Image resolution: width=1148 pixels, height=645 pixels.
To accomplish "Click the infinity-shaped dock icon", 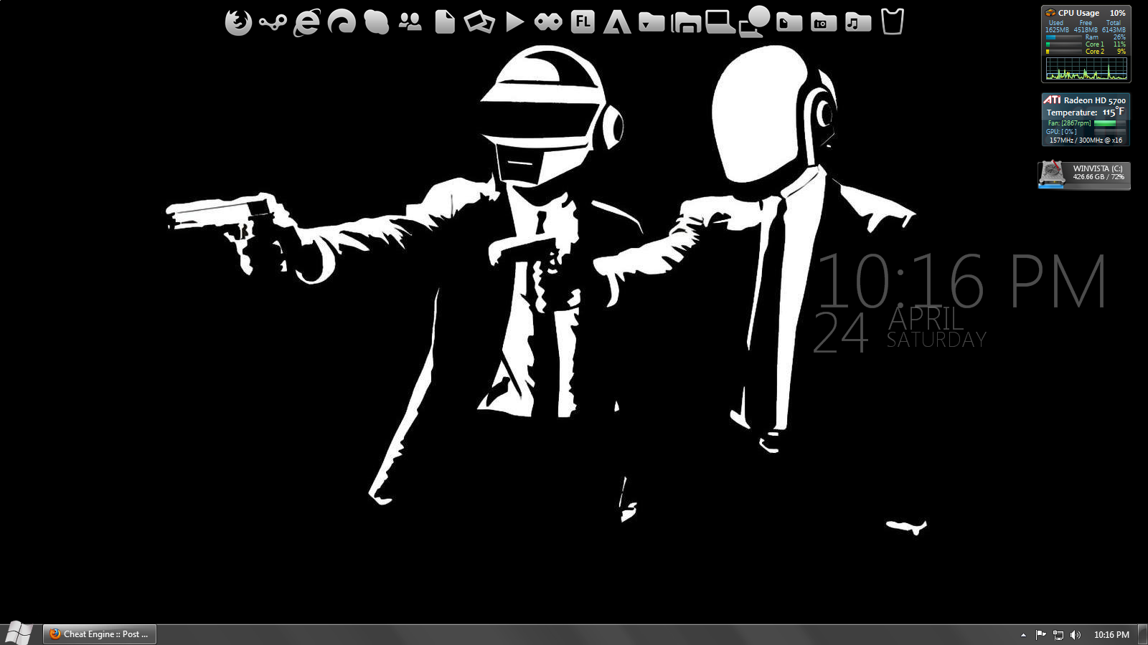I will point(548,23).
